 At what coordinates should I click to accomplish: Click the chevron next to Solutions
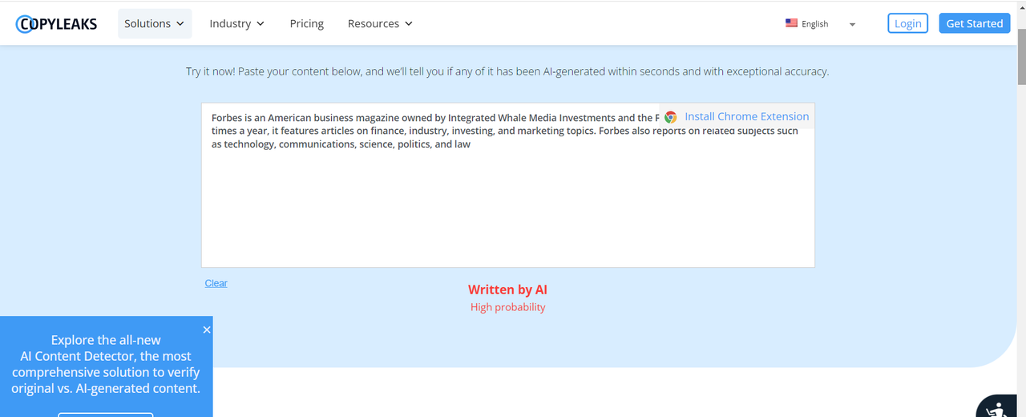pyautogui.click(x=180, y=24)
